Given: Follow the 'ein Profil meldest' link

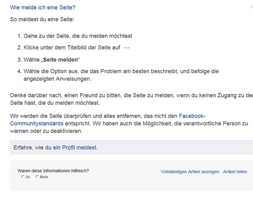Looking at the screenshot, I should pyautogui.click(x=75, y=148).
